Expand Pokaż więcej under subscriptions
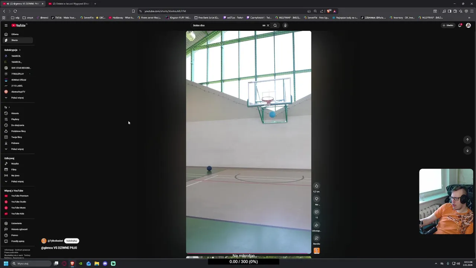The width and height of the screenshot is (476, 268). click(x=17, y=98)
